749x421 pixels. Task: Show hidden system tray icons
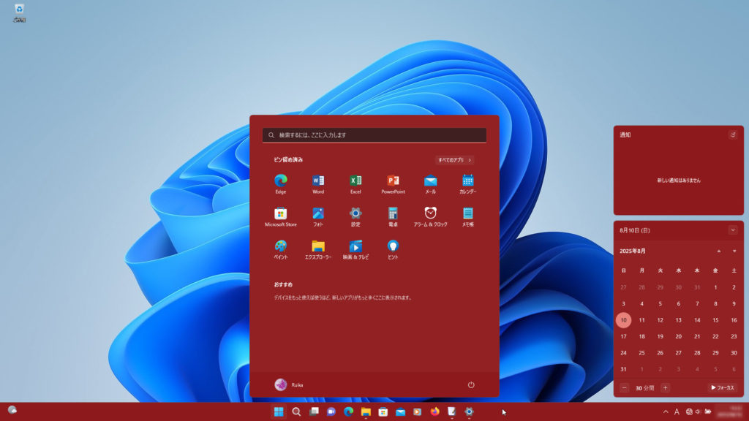click(666, 411)
